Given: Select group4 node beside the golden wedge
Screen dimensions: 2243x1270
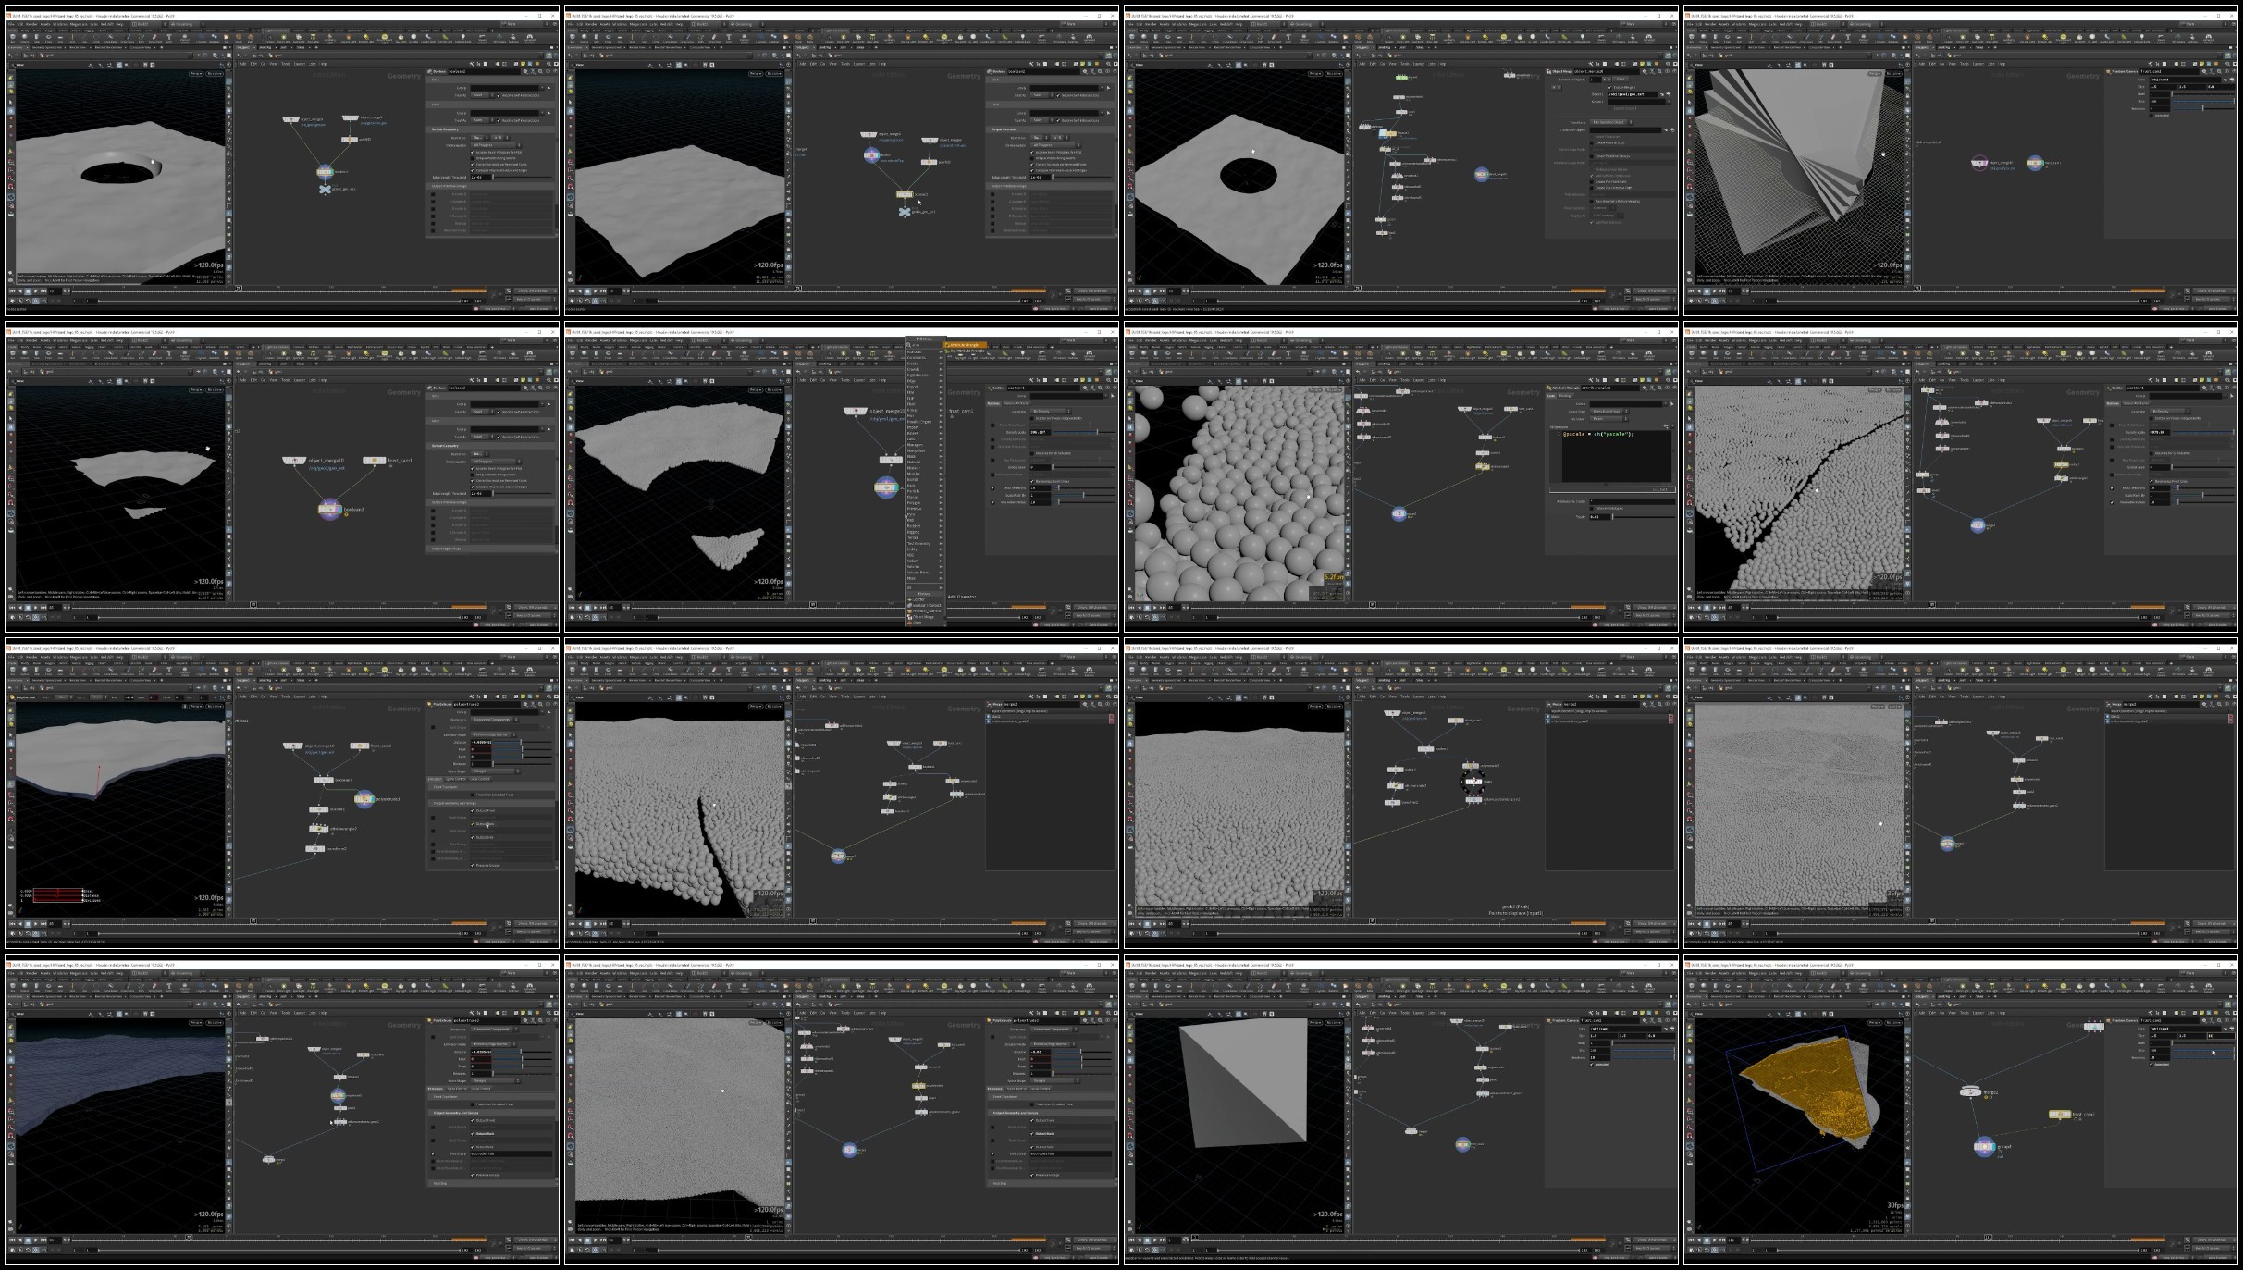Looking at the screenshot, I should coord(1983,1147).
